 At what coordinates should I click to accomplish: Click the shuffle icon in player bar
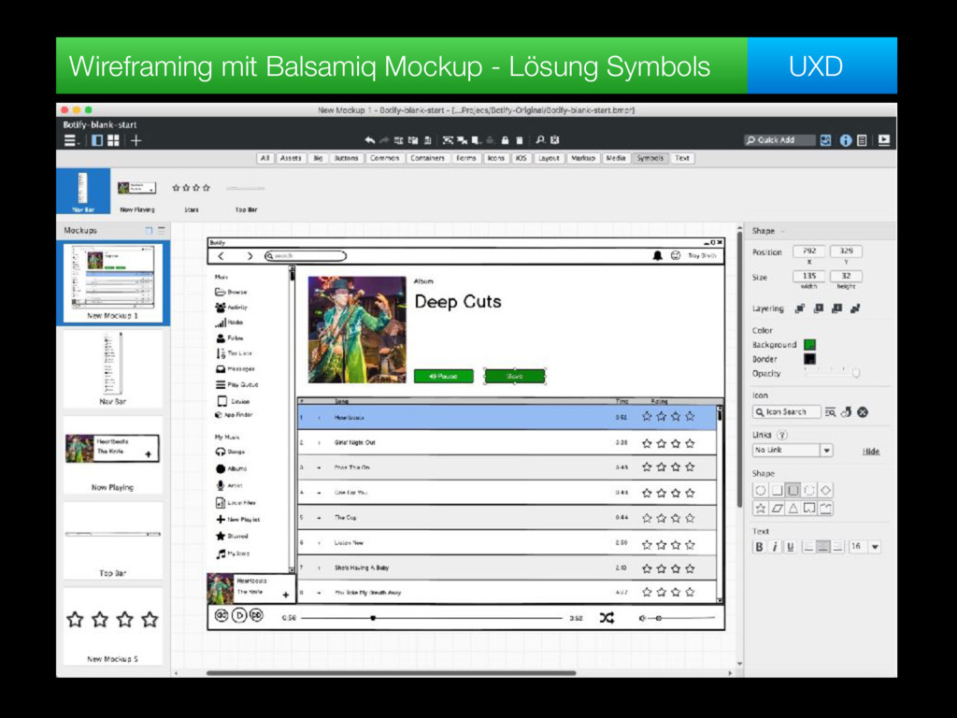(x=607, y=618)
